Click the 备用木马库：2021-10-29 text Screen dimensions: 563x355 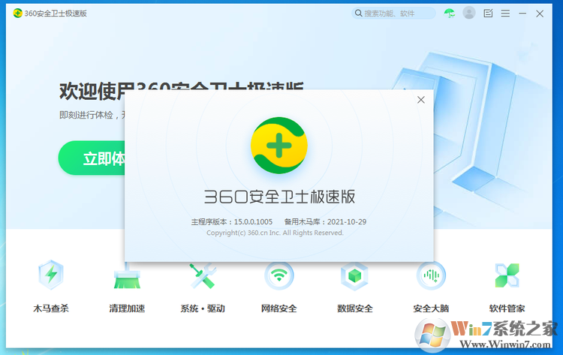pyautogui.click(x=325, y=222)
